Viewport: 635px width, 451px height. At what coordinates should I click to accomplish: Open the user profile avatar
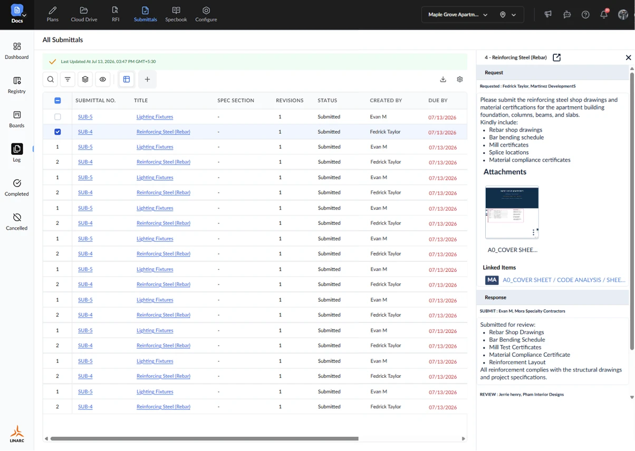(623, 15)
